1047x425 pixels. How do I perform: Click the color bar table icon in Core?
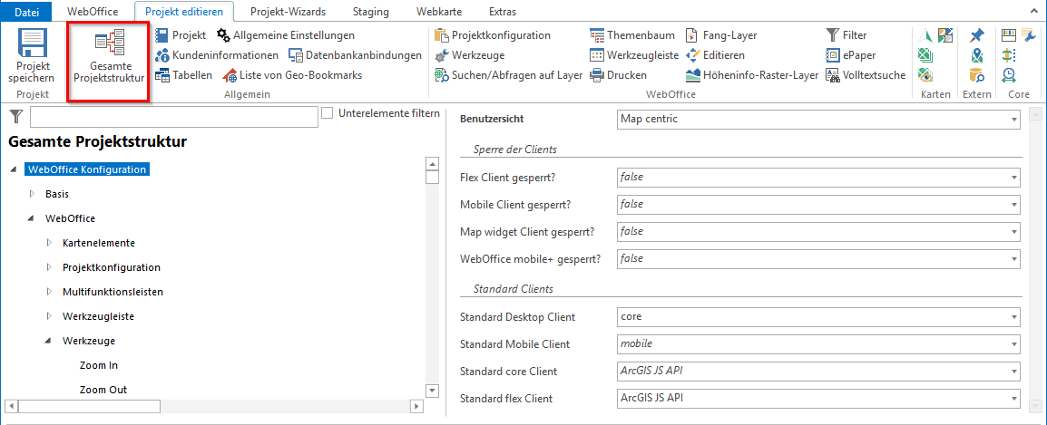(x=1009, y=35)
